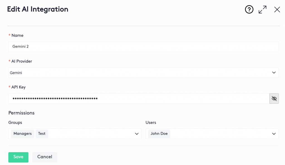This screenshot has height=165, width=285.
Task: Click the Groups label under Permissions
Action: (15, 122)
